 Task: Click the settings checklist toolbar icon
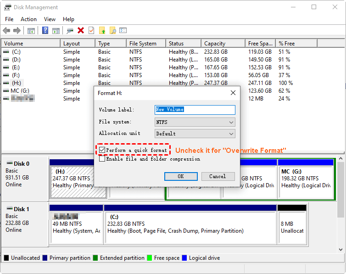(x=123, y=31)
